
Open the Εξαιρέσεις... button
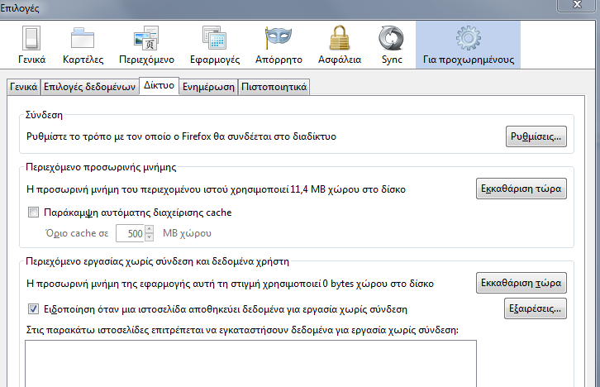tap(536, 308)
